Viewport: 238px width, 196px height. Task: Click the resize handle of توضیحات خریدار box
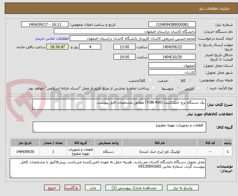click(x=11, y=176)
